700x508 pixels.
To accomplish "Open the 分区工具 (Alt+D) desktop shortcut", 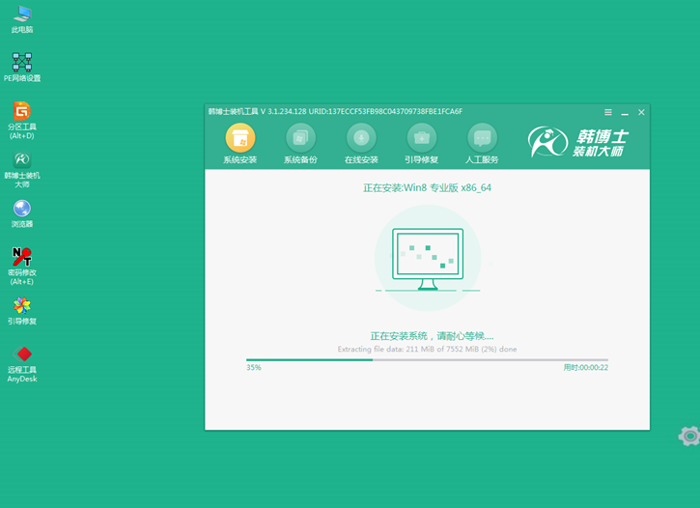I will 21,111.
